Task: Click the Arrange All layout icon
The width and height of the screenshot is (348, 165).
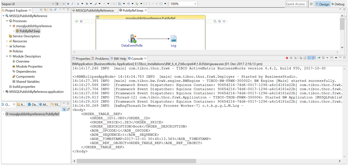Action: coord(120,4)
